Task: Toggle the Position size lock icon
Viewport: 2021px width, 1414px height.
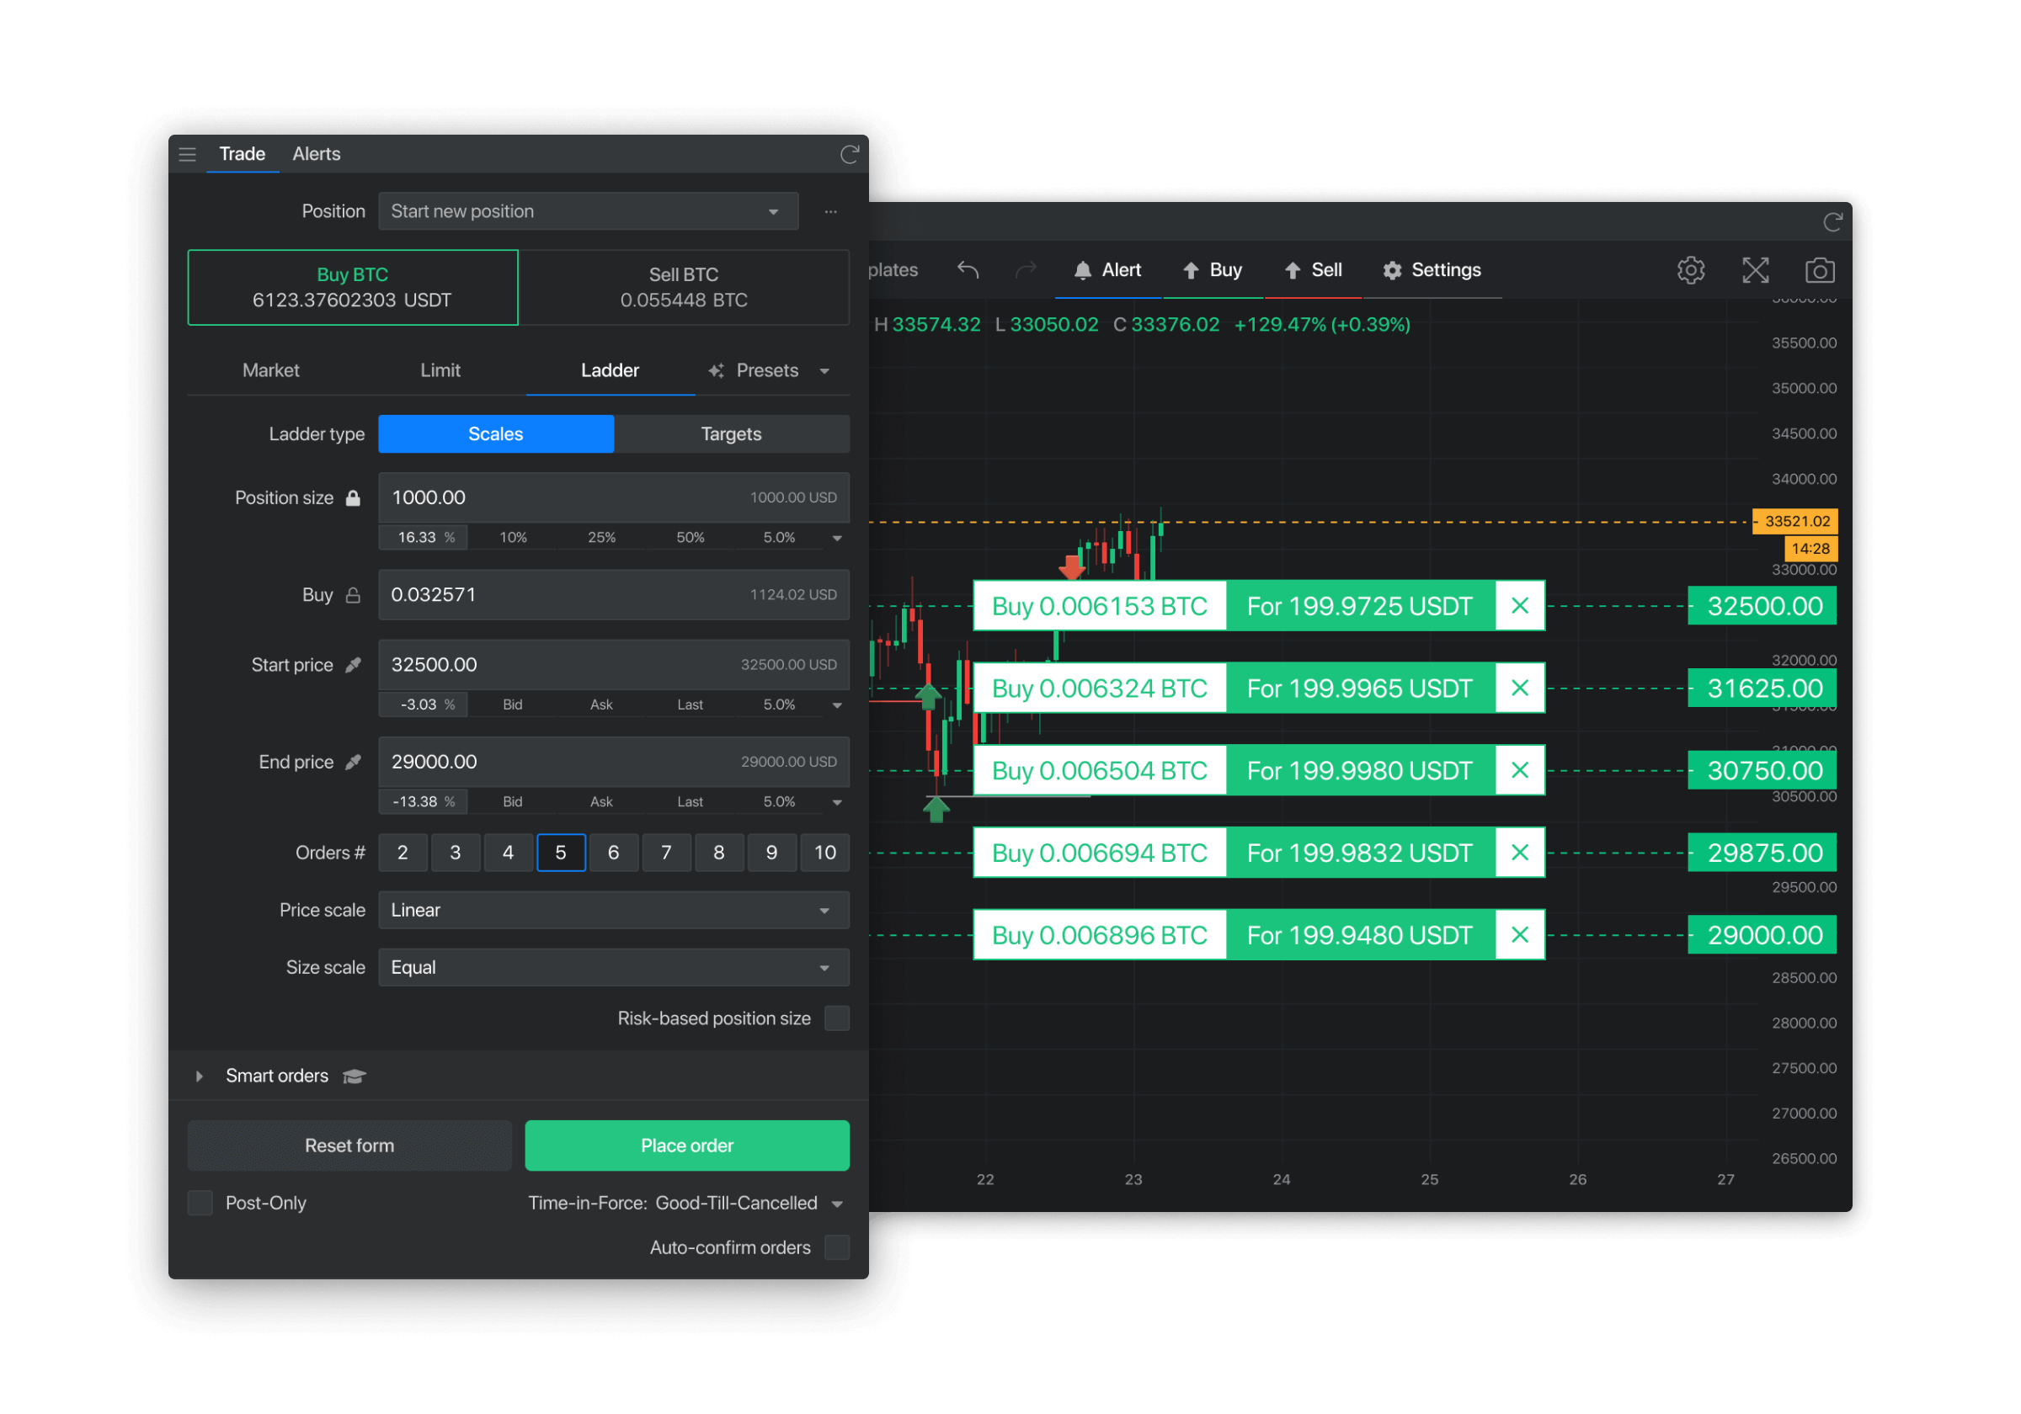Action: click(x=353, y=498)
